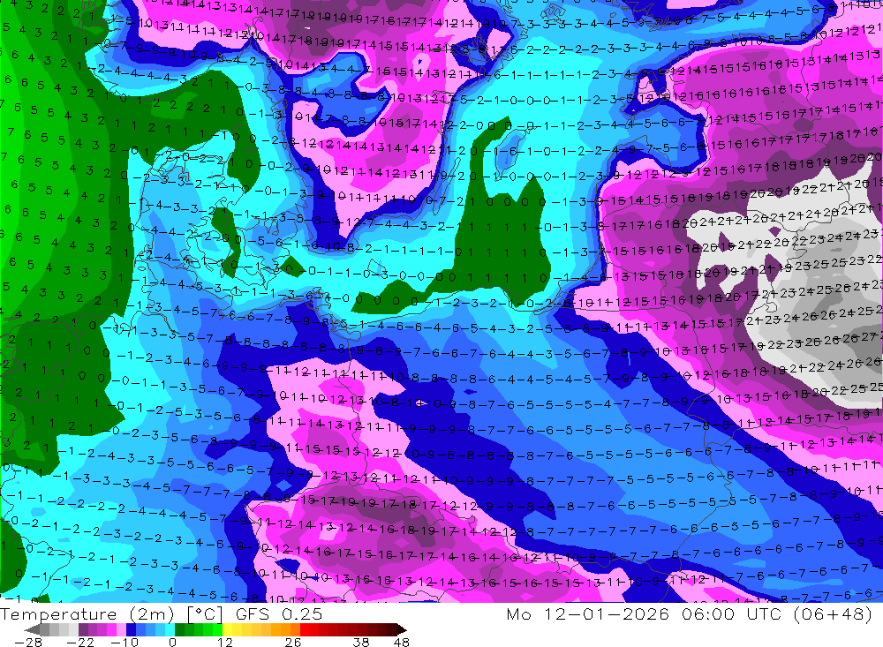The image size is (883, 647).
Task: Click the 'Mo 12-01-2026' date label
Action: [x=587, y=613]
